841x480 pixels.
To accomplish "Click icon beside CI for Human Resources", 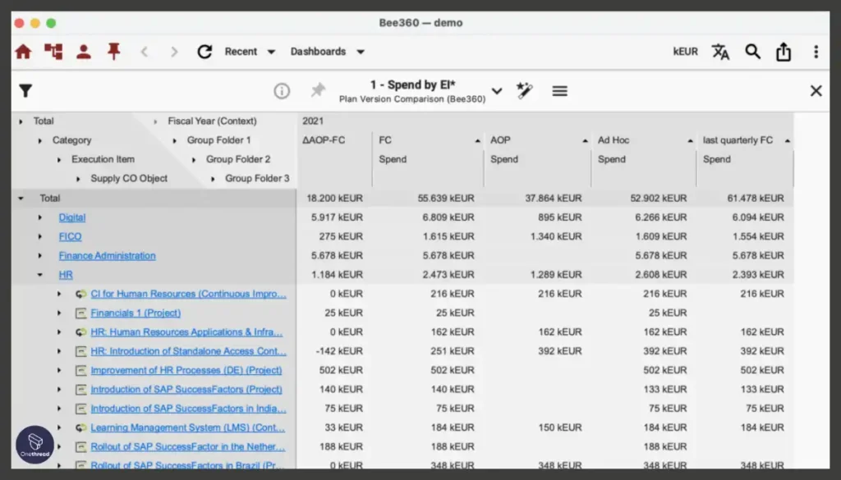I will (81, 294).
